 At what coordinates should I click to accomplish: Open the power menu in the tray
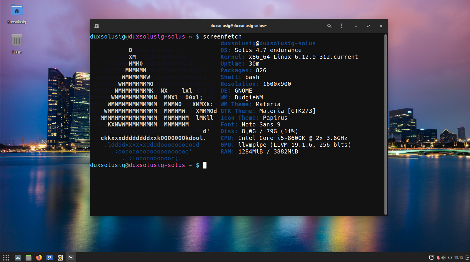[x=450, y=258]
